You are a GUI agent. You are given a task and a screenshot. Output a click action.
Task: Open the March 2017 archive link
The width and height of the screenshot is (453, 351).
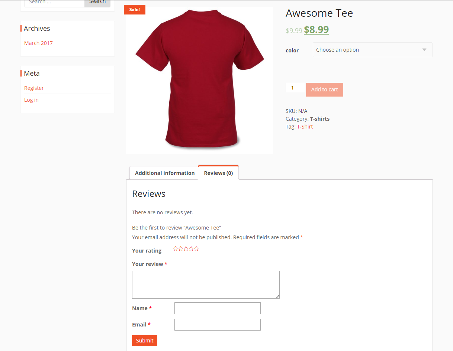click(x=38, y=43)
